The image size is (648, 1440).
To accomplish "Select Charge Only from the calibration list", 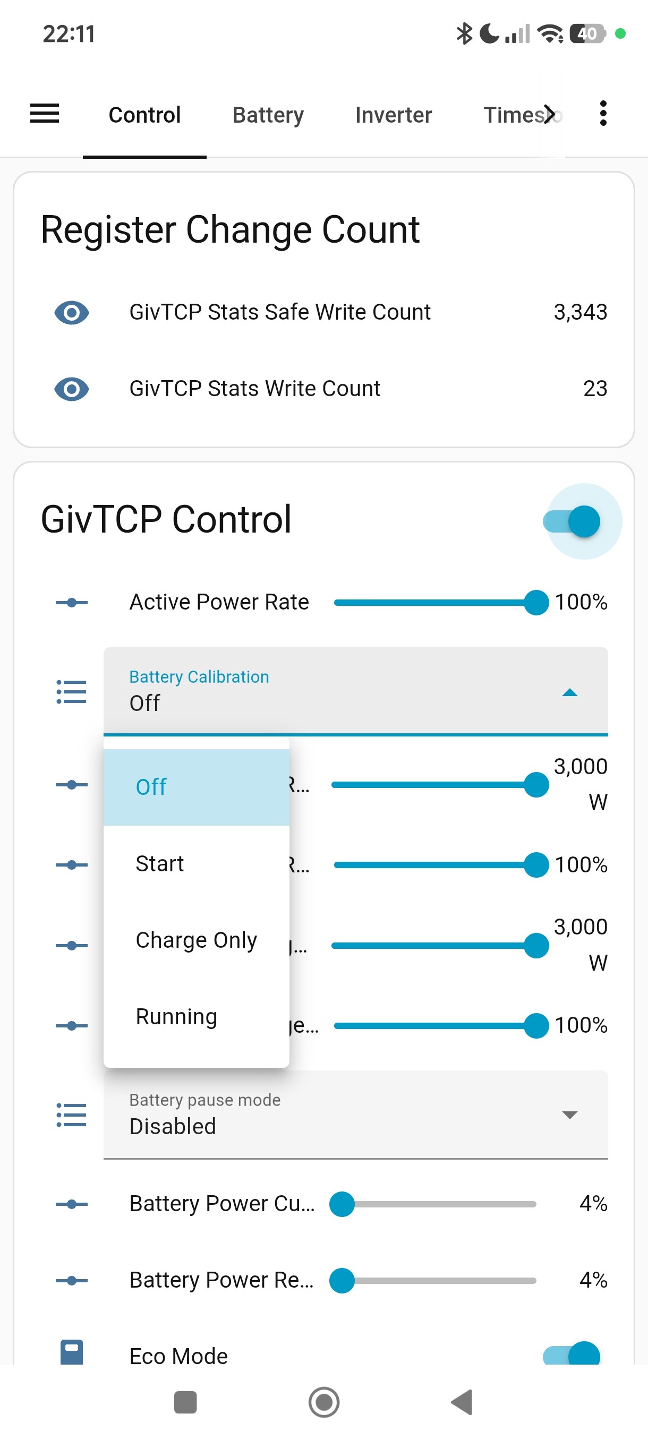I will 196,940.
